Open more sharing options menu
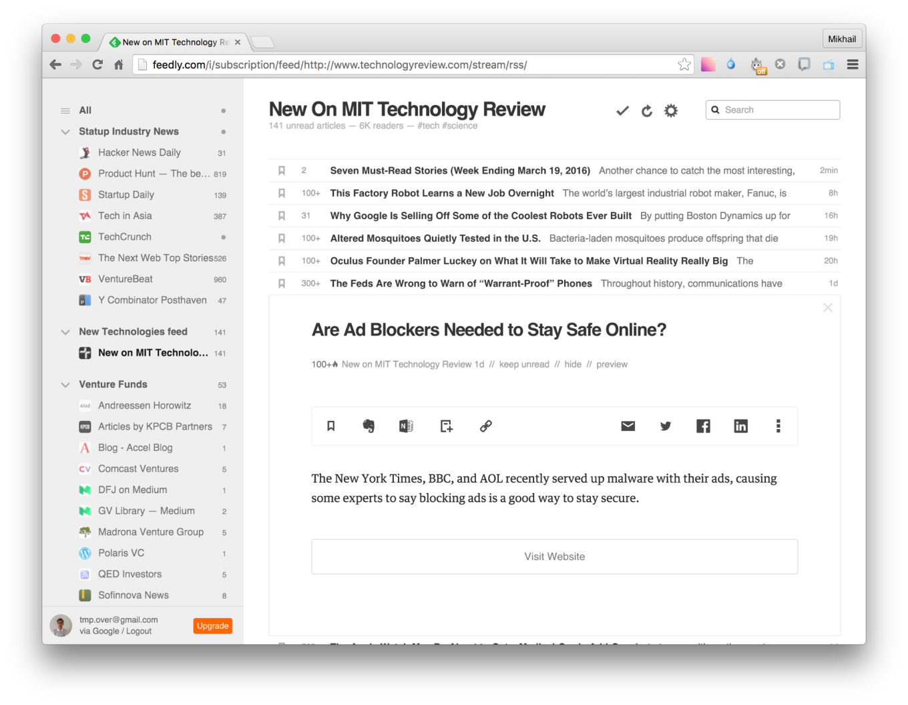Image resolution: width=908 pixels, height=705 pixels. [x=778, y=426]
